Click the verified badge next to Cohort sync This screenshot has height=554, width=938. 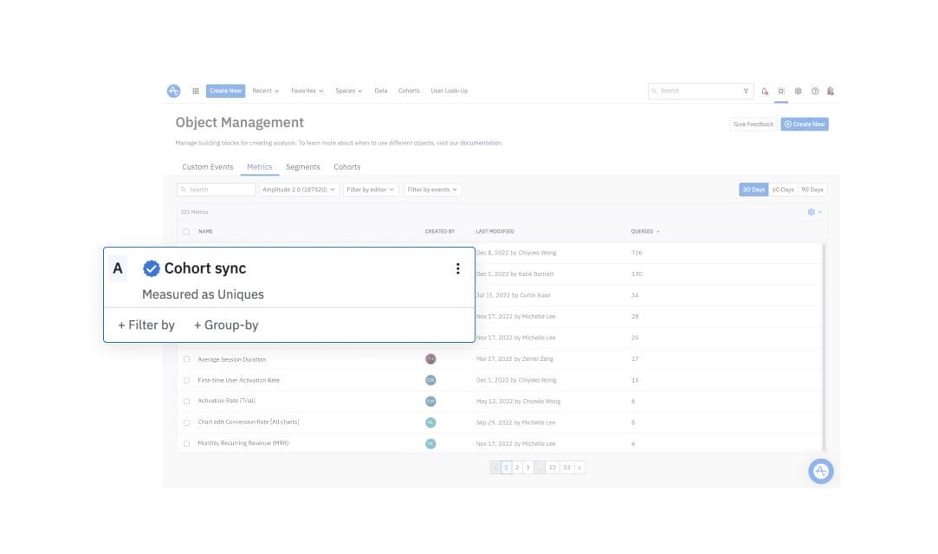coord(152,268)
